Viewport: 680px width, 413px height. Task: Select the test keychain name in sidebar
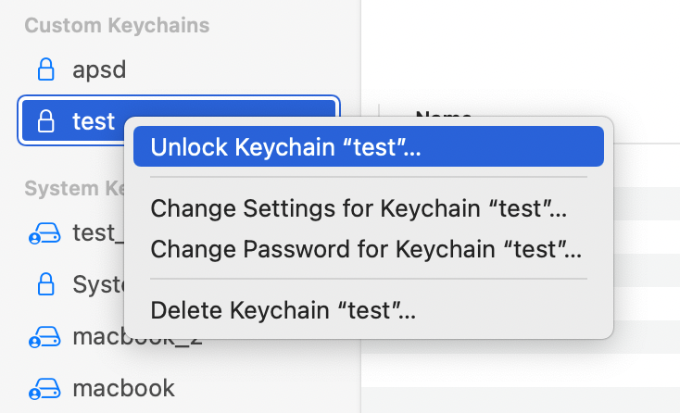click(x=94, y=120)
